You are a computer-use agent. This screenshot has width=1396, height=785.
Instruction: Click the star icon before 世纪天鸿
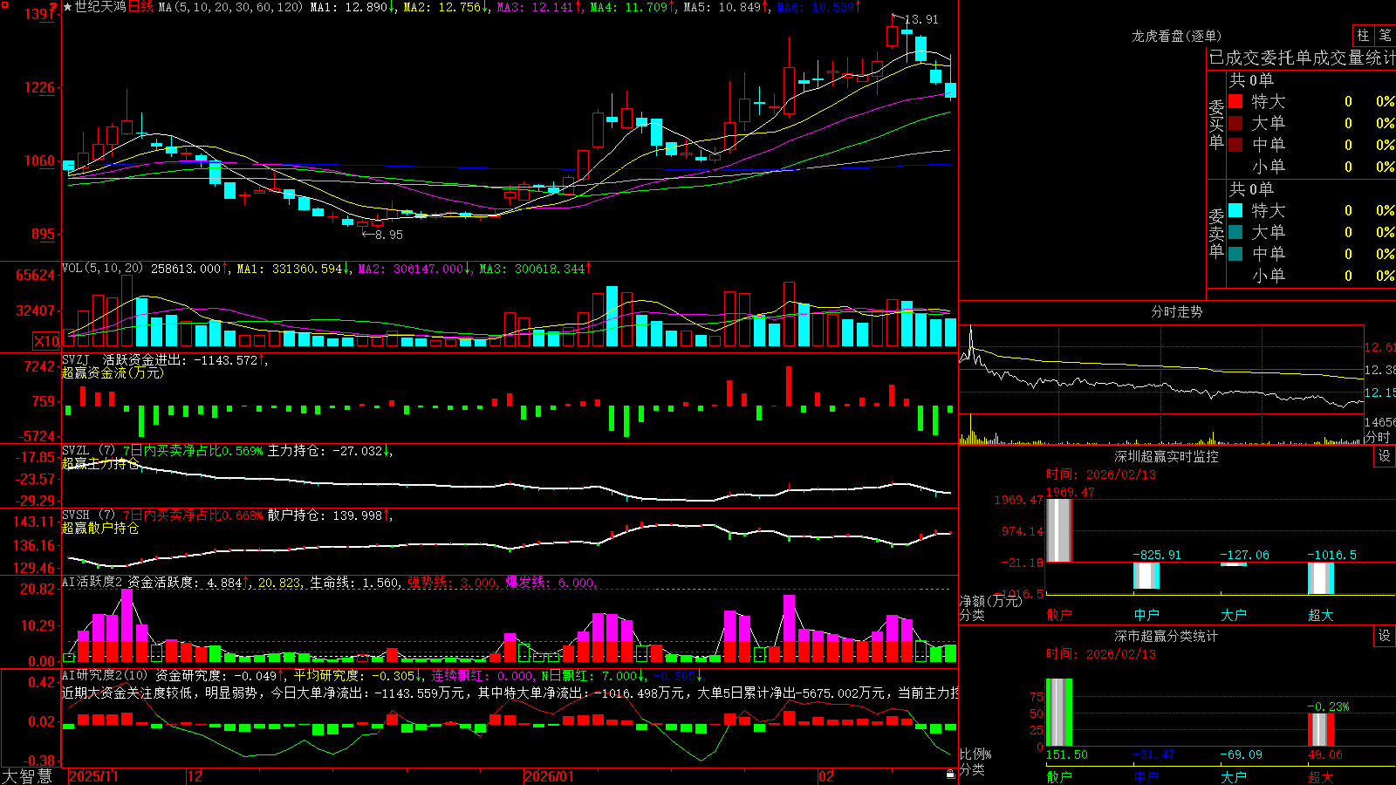[x=68, y=7]
